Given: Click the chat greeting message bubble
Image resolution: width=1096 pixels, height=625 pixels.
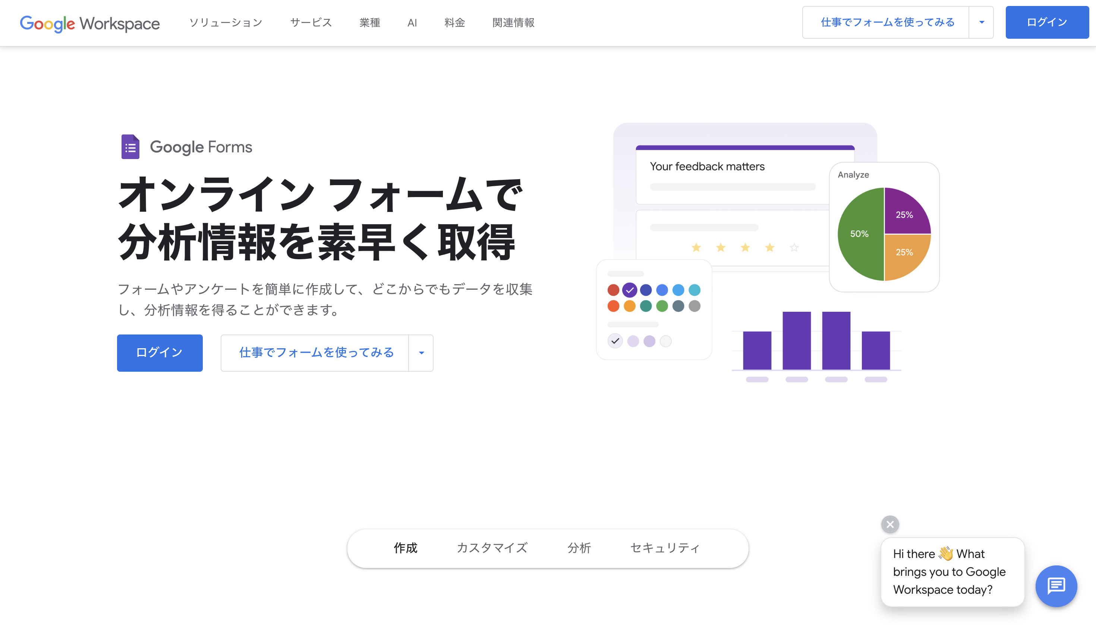Looking at the screenshot, I should [952, 572].
